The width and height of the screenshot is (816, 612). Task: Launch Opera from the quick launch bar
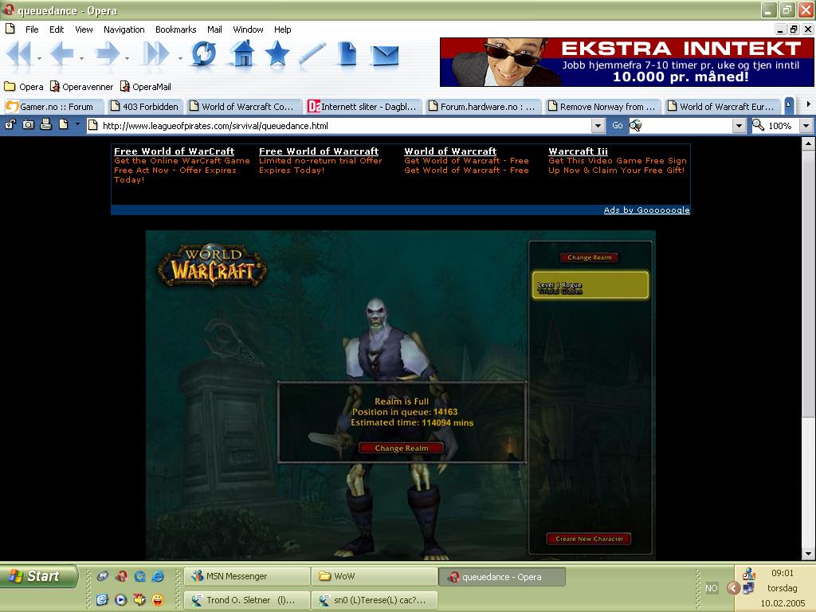(x=121, y=576)
